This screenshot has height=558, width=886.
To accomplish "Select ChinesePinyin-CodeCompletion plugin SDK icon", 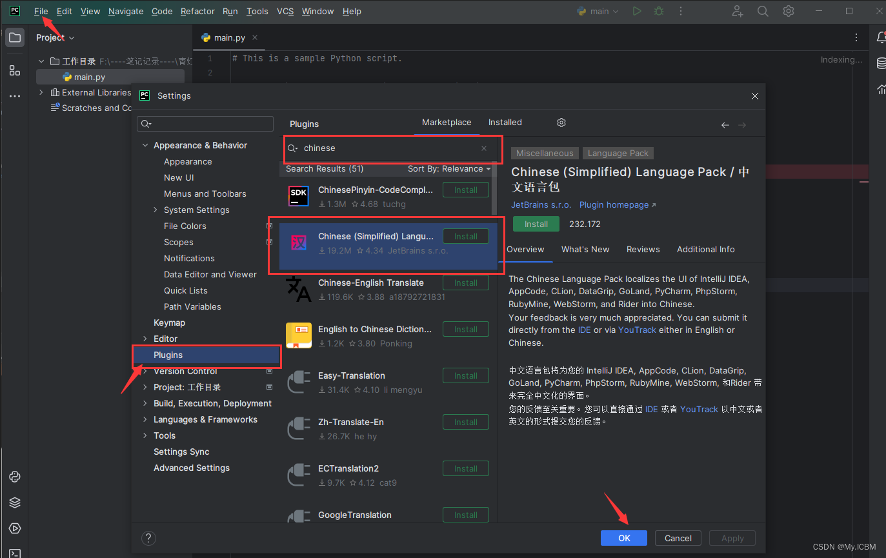I will (299, 196).
